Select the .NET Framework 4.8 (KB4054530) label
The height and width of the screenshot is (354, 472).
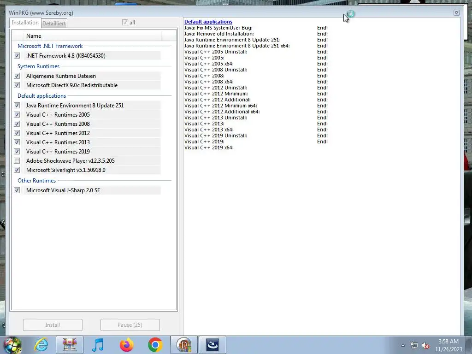click(x=65, y=56)
